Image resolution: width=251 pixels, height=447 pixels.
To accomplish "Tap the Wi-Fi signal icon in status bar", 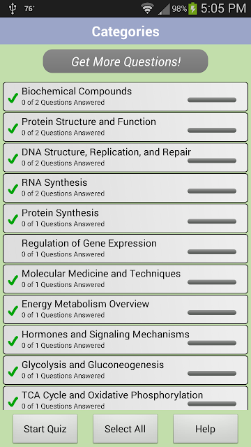I will tap(147, 9).
